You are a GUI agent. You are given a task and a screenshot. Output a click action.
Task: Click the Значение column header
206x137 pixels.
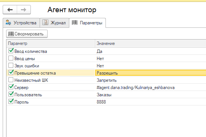tap(150, 43)
